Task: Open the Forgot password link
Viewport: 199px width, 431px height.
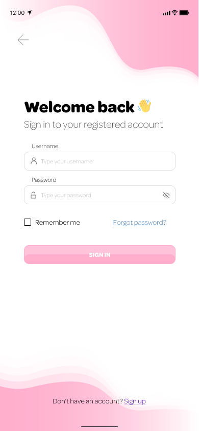Action: pos(140,222)
